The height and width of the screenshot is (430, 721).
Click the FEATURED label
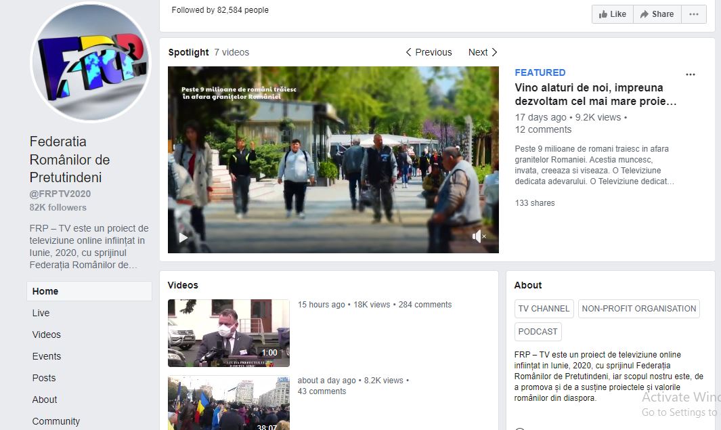(540, 72)
